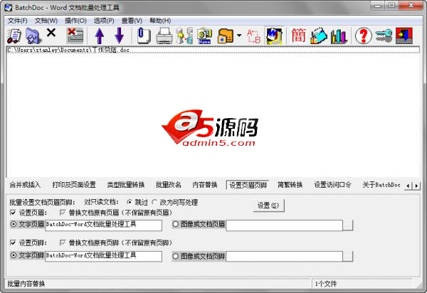Screen dimensions: 427x293
Task: Click the 文字页眉 text input field
Action: 103,225
